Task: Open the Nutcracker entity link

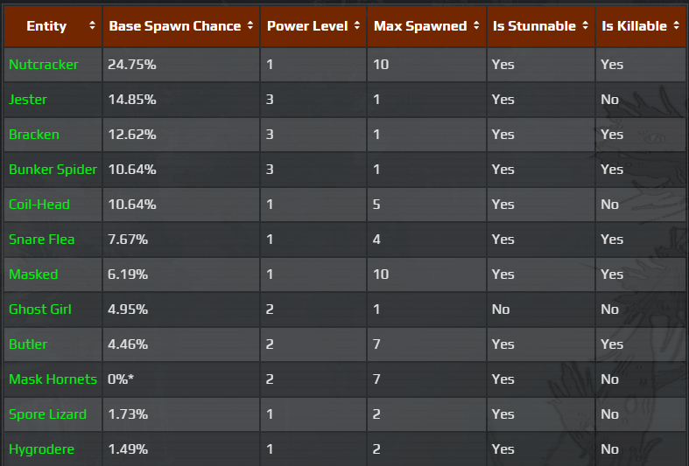Action: point(44,65)
